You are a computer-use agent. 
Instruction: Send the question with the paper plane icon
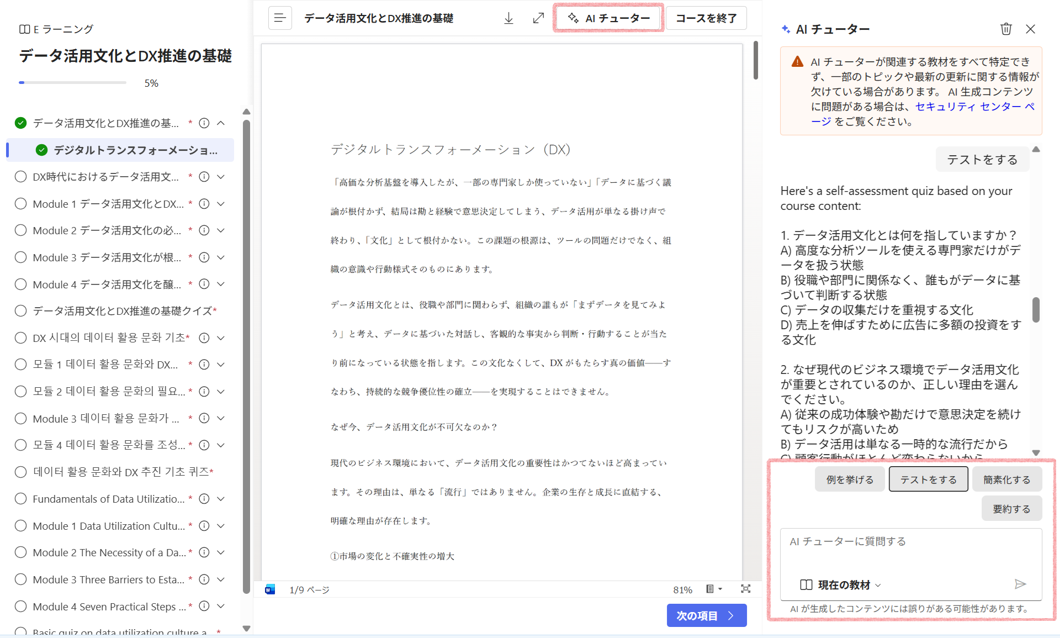click(1020, 584)
